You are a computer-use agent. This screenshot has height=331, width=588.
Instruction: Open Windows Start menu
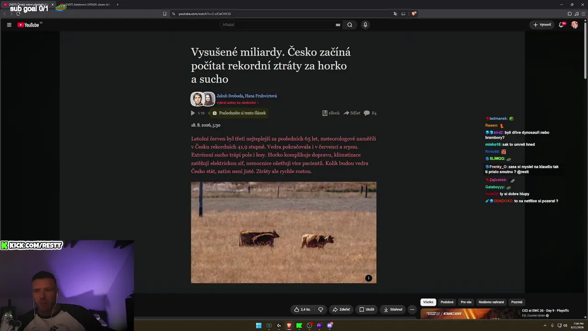(259, 325)
